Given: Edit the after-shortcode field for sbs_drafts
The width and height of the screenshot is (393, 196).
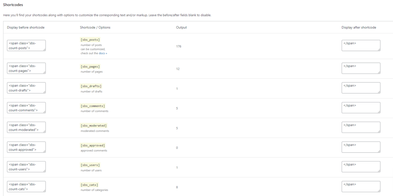Looking at the screenshot, I should tap(361, 88).
